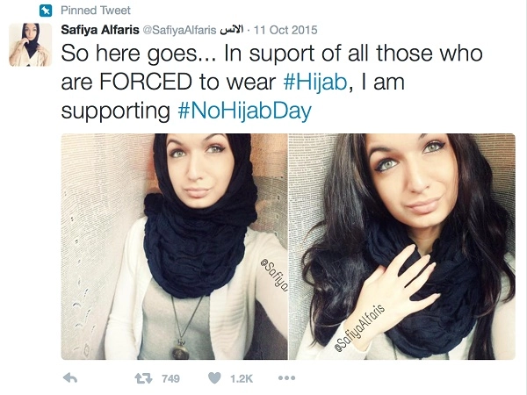The image size is (527, 395).
Task: Enlarge the right photo with the hand on the scarf
Action: pos(402,247)
